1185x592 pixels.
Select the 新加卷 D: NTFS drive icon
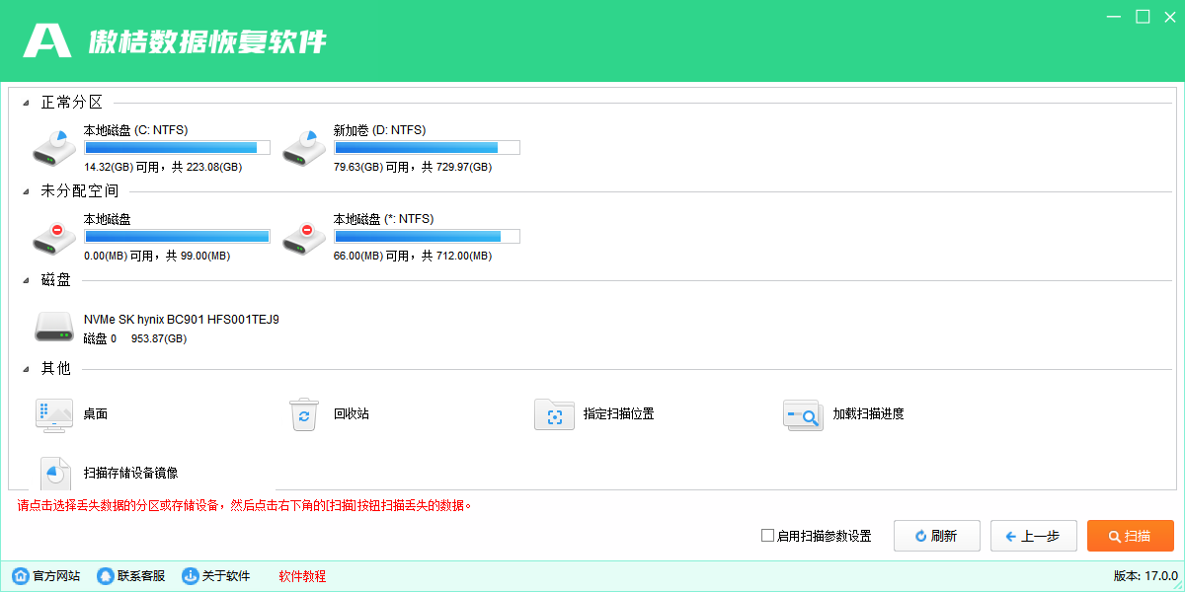(x=303, y=146)
